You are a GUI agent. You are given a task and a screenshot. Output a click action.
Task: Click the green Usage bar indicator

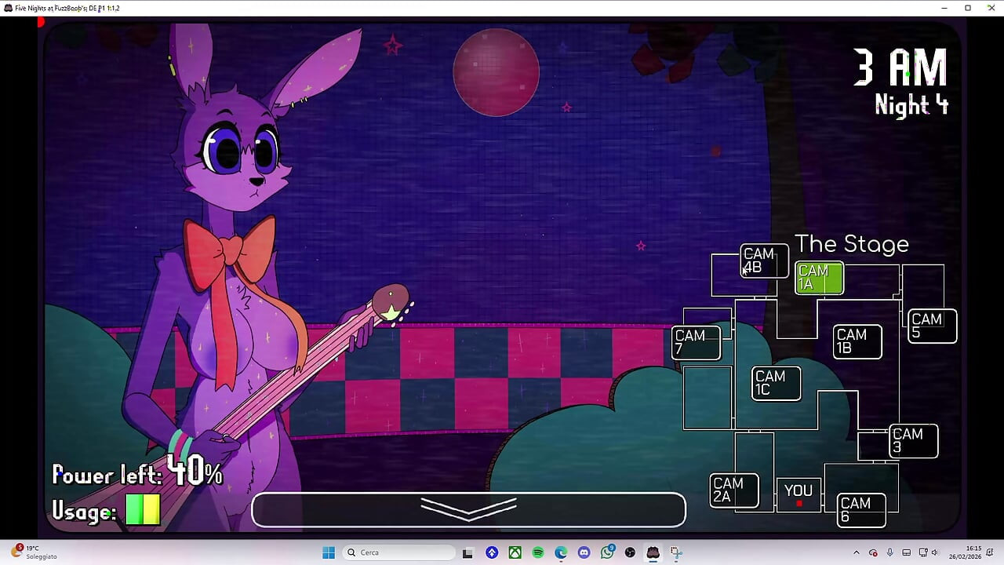click(x=143, y=509)
